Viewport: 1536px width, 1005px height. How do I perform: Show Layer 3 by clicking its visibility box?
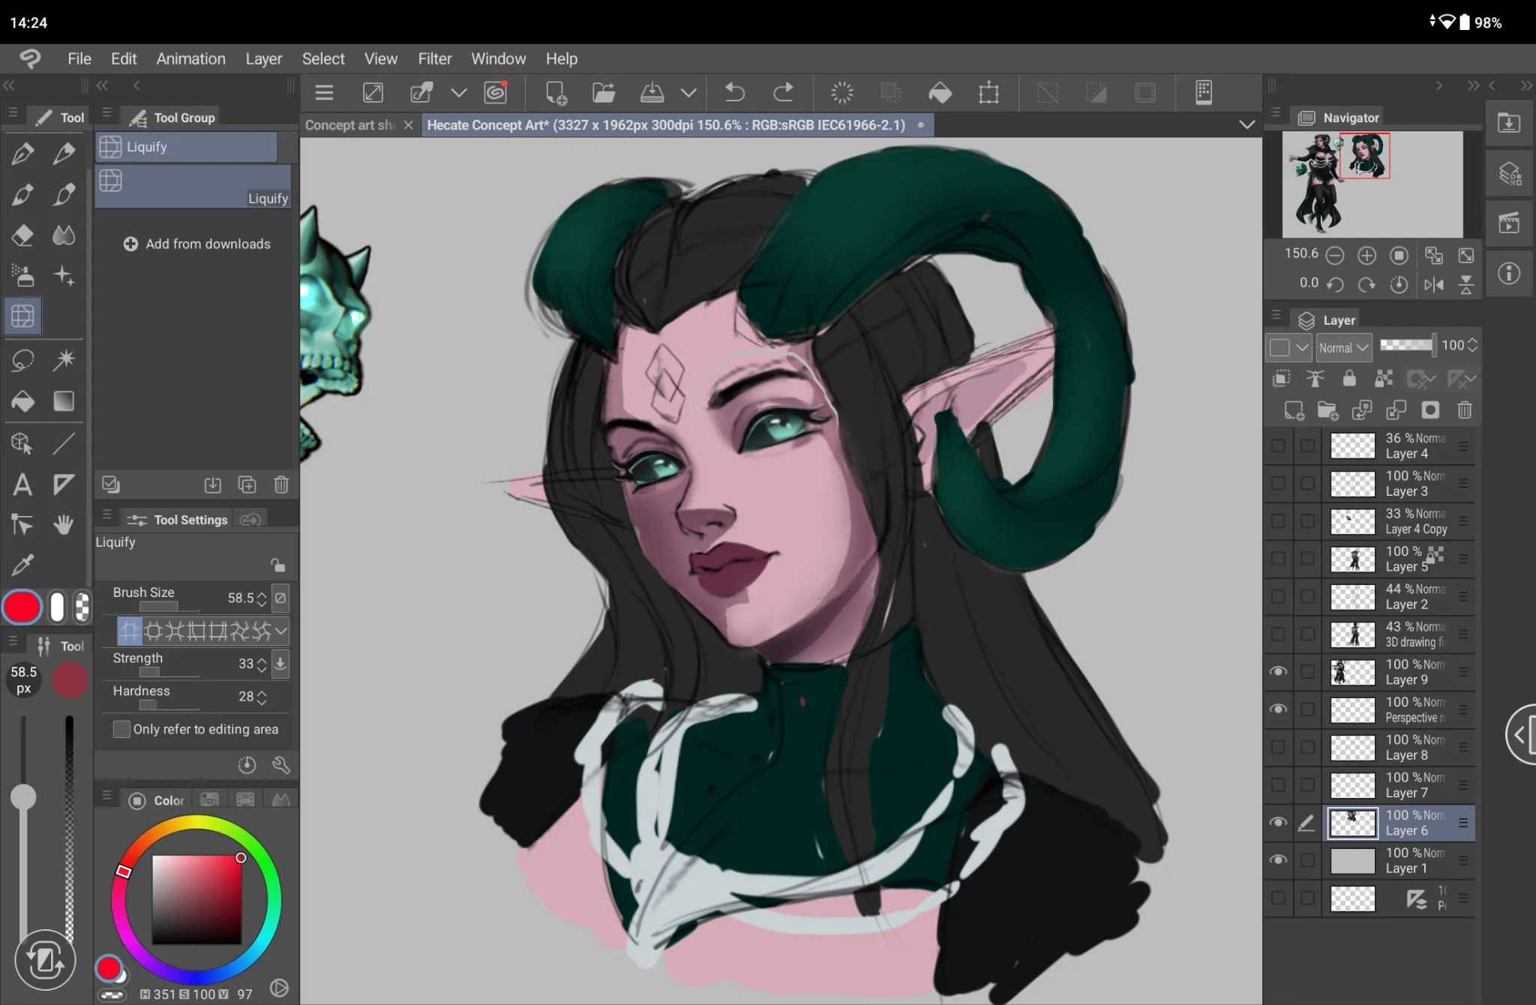tap(1278, 483)
